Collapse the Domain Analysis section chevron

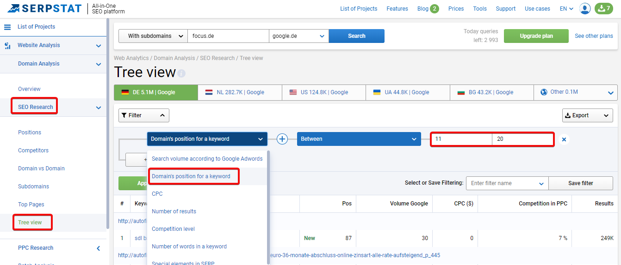coord(99,64)
